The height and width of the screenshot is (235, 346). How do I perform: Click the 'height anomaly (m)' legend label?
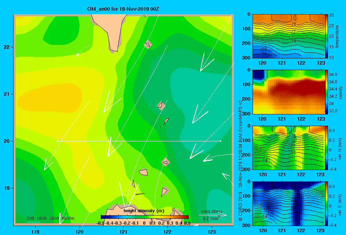click(144, 211)
